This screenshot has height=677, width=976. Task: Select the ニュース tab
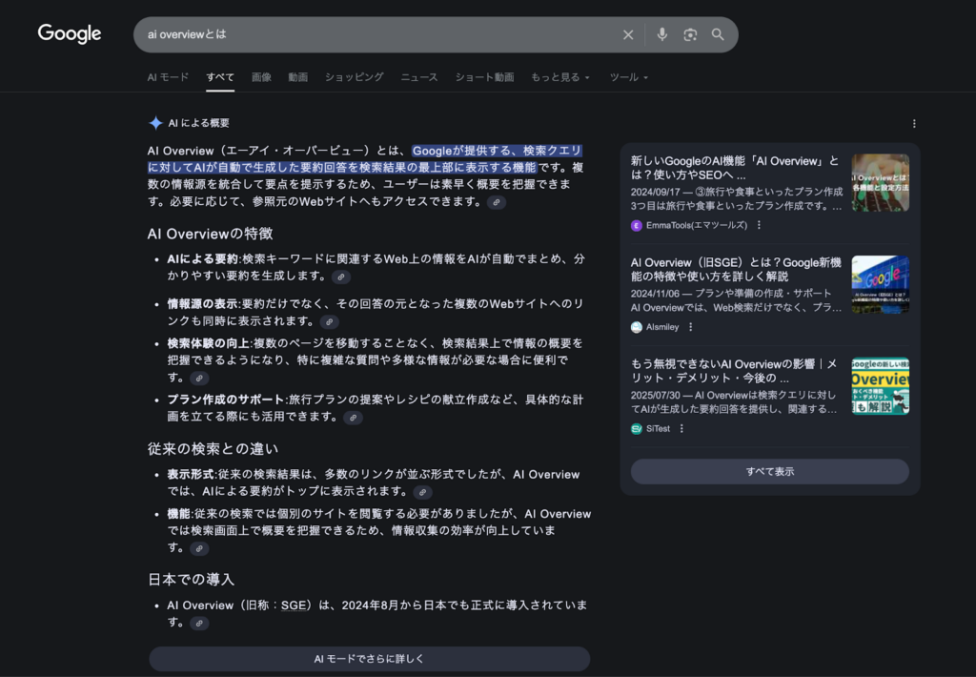coord(418,77)
